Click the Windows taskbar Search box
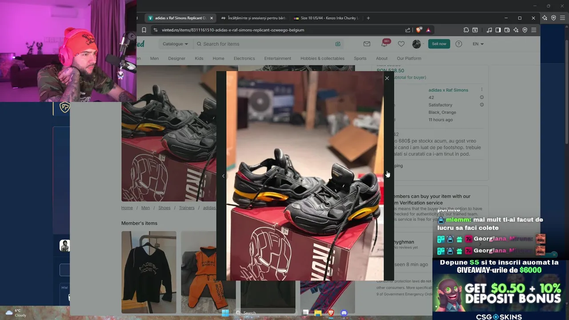 pyautogui.click(x=265, y=313)
